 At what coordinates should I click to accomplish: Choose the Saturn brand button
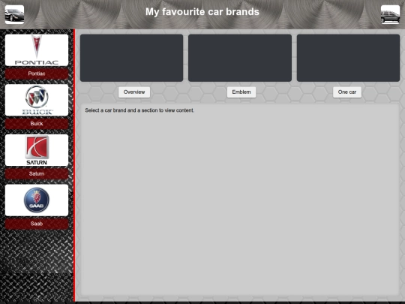pyautogui.click(x=37, y=173)
